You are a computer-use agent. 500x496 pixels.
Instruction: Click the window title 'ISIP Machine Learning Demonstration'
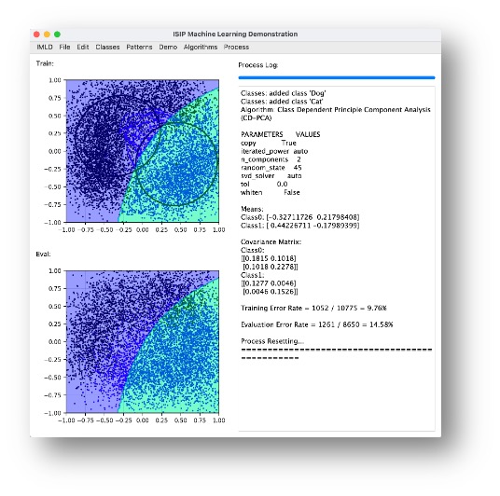[x=235, y=34]
